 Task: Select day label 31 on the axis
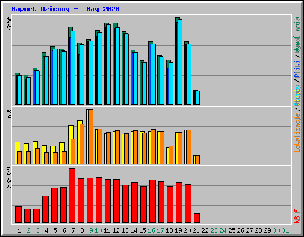(285, 230)
